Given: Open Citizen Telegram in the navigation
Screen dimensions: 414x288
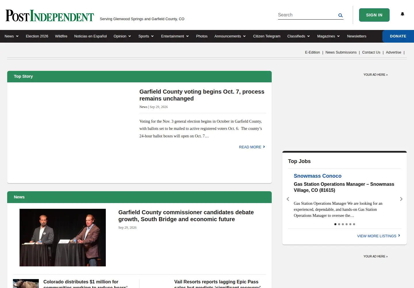Looking at the screenshot, I should tap(267, 36).
